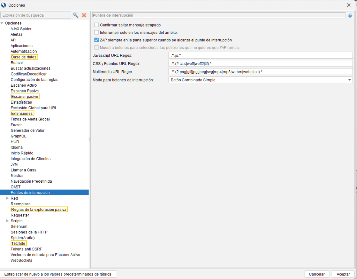Open the 'Extensiones' options section
The height and width of the screenshot is (279, 357).
22,113
